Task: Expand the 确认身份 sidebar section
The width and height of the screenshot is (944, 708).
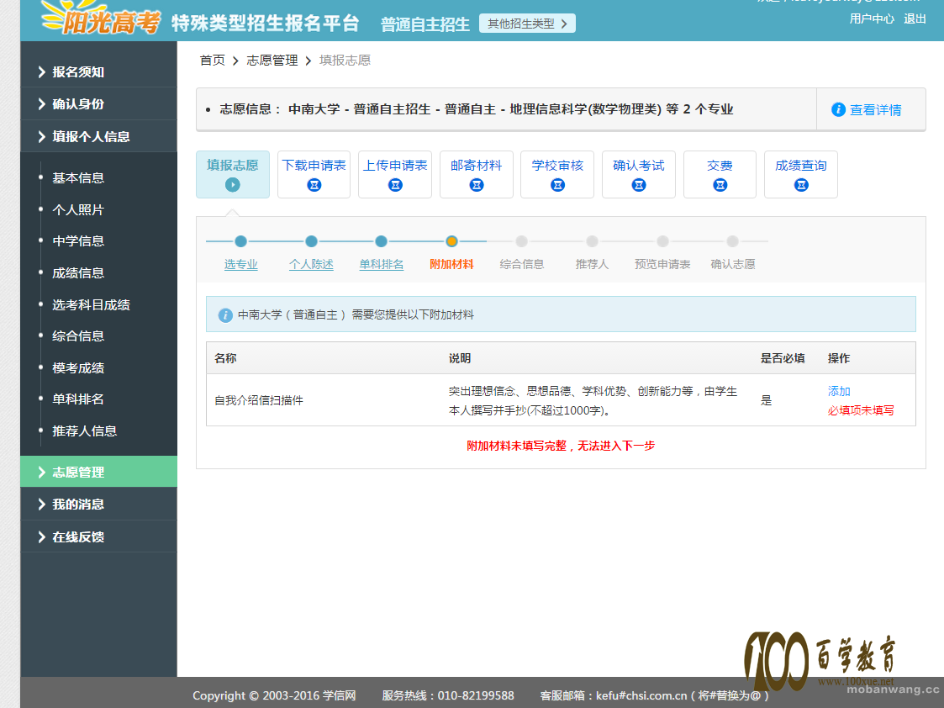Action: pos(98,103)
